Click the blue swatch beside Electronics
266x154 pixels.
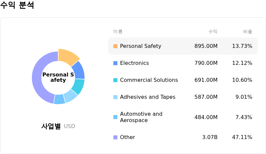click(x=115, y=63)
